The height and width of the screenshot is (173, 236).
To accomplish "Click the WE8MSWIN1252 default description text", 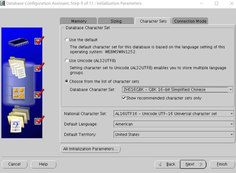I will 147,49.
